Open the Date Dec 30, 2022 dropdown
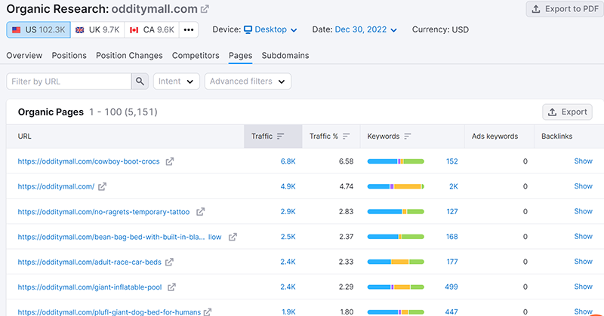The width and height of the screenshot is (604, 316). pyautogui.click(x=365, y=29)
